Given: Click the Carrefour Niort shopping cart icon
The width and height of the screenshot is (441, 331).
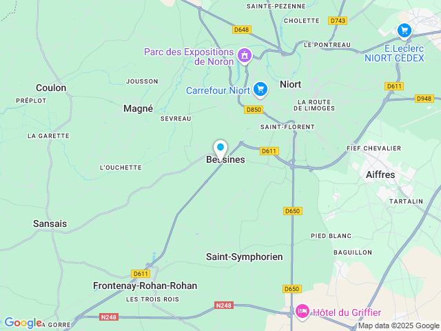Looking at the screenshot, I should tap(260, 90).
